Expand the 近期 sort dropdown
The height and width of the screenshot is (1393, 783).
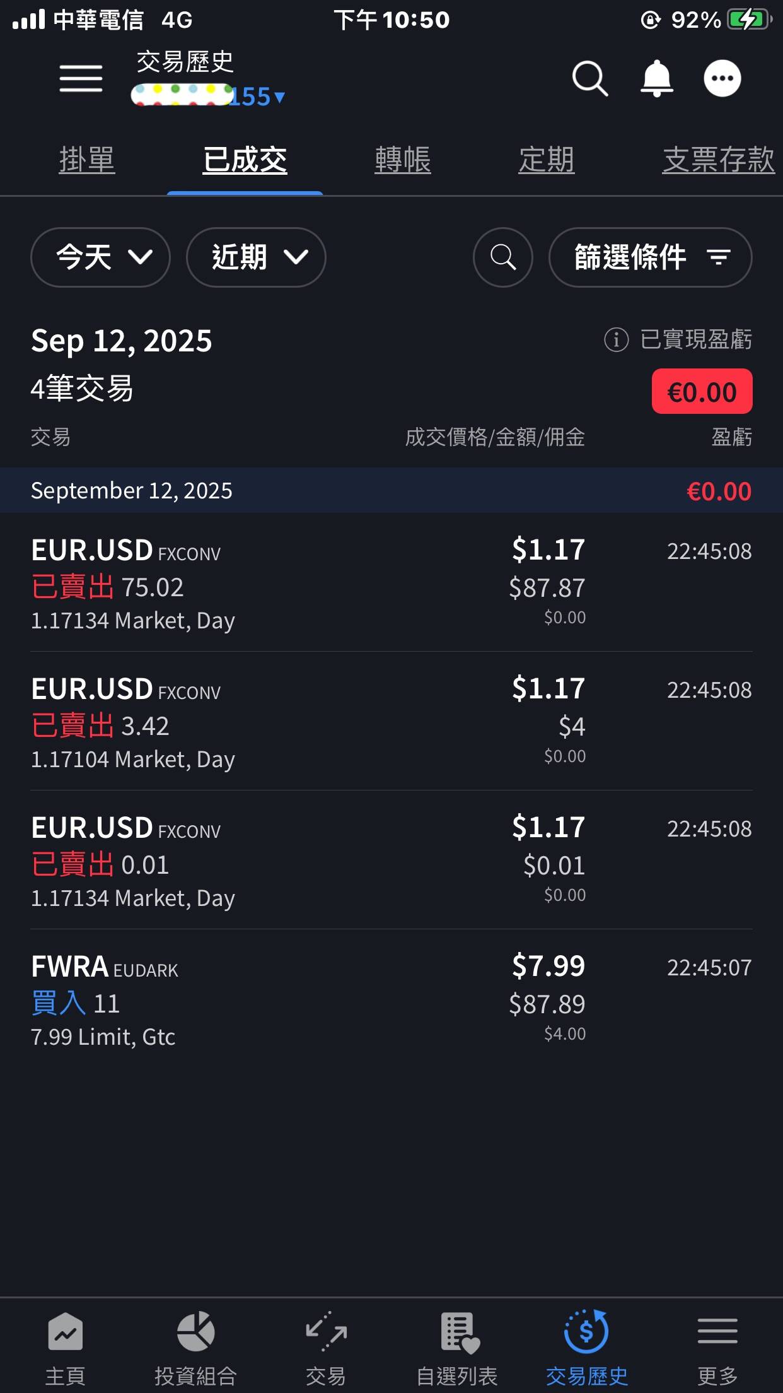click(x=256, y=257)
